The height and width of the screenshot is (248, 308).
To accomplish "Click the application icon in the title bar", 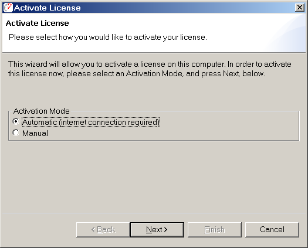I will pos(8,8).
